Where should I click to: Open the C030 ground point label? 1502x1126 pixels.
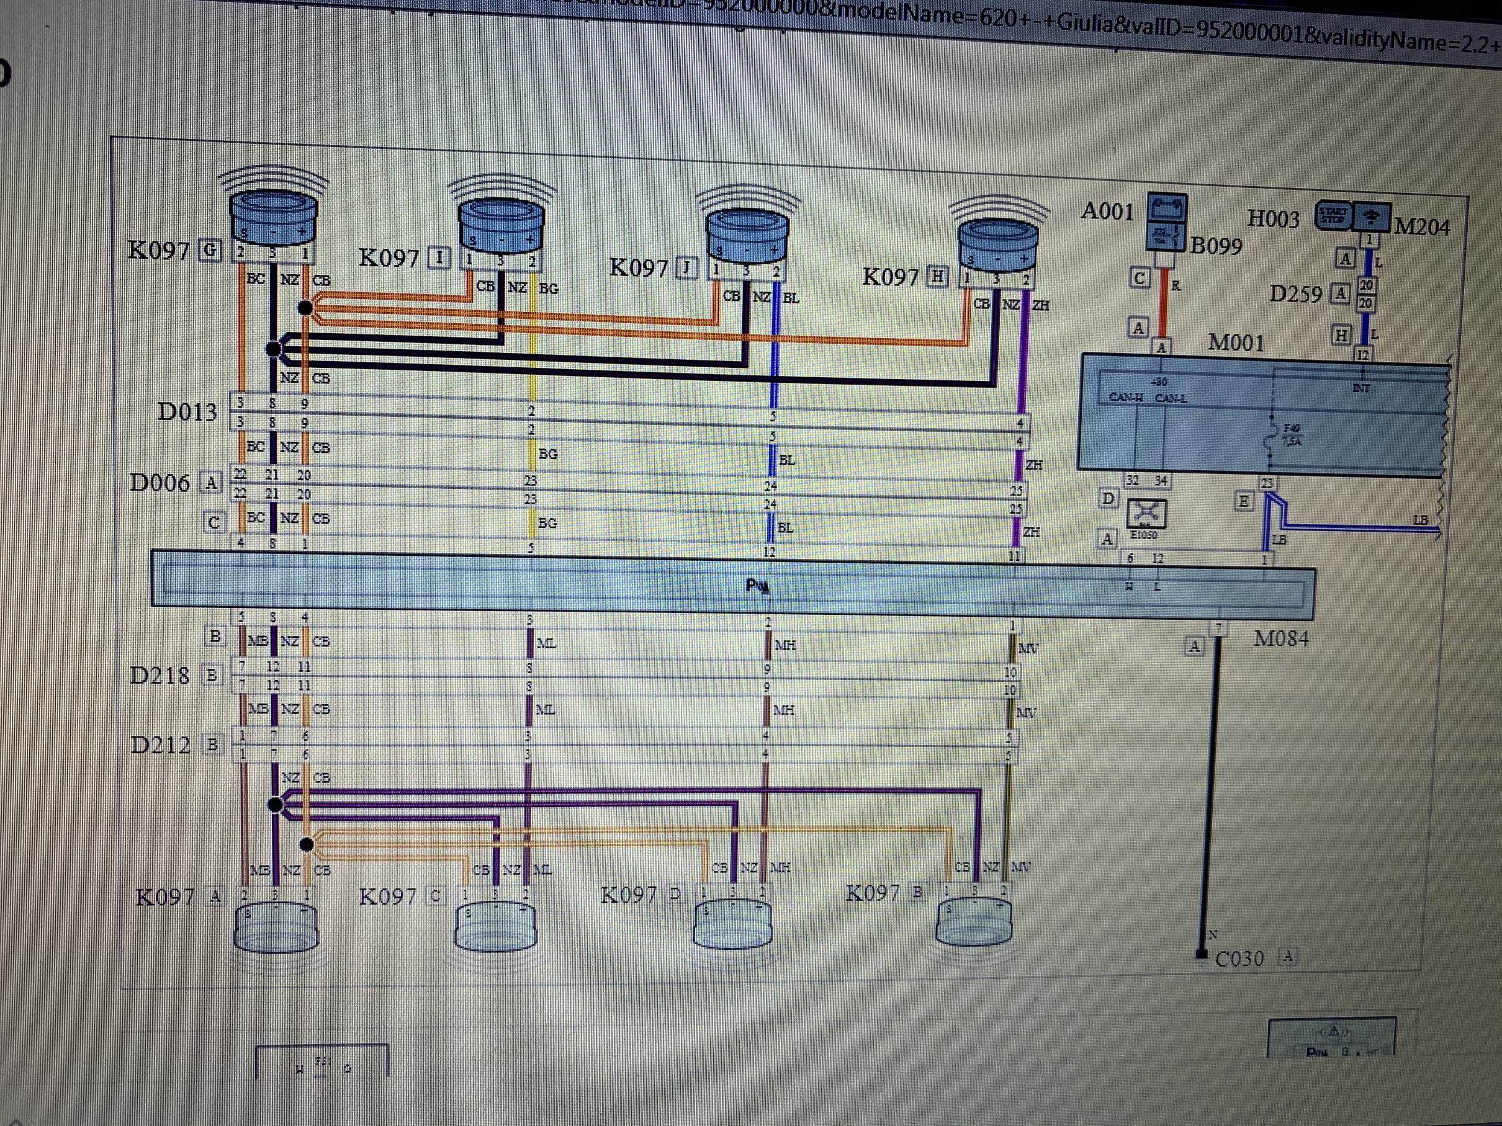[1240, 959]
